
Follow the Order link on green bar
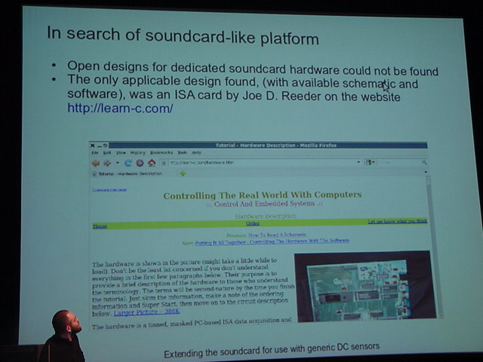(253, 223)
